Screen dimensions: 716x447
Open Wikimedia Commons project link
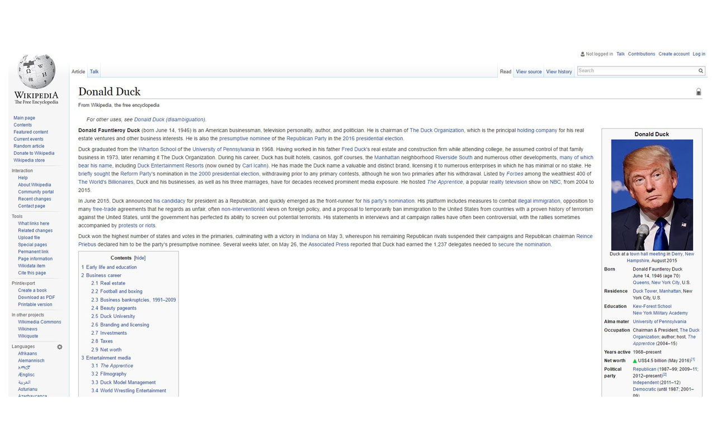40,322
